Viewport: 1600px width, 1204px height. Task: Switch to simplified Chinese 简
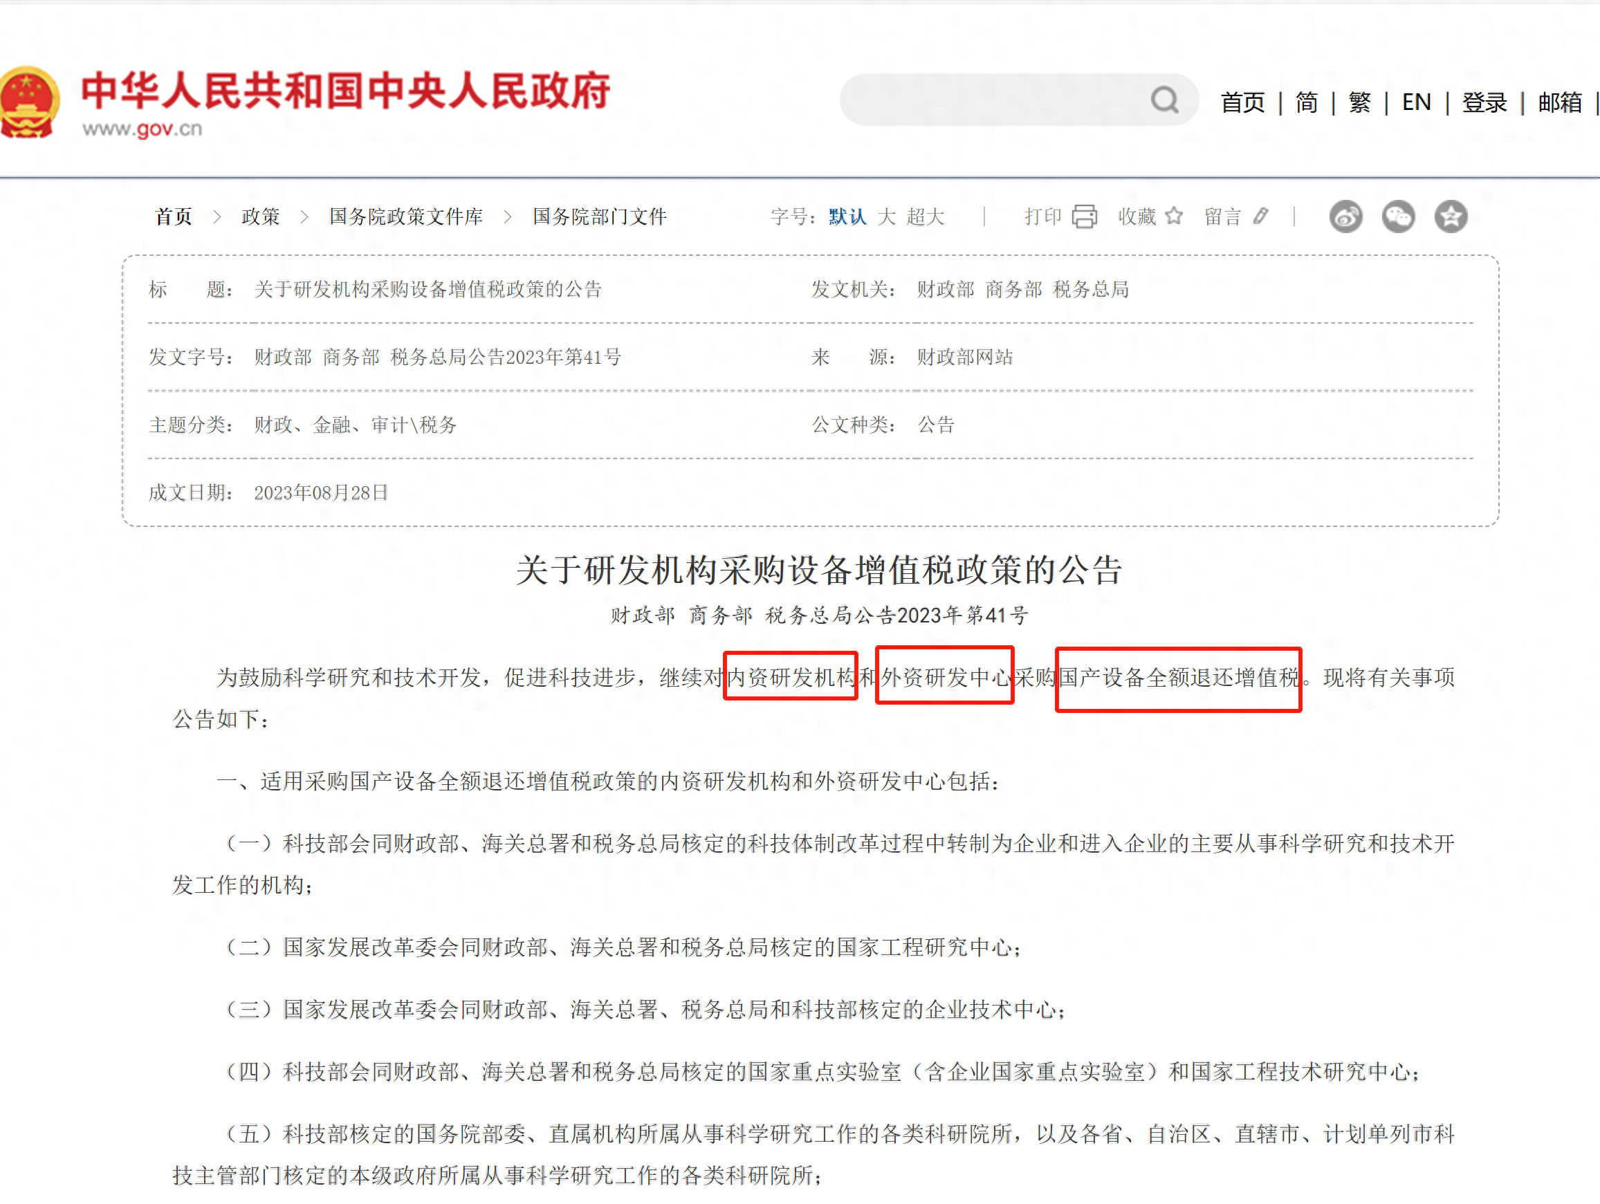pyautogui.click(x=1306, y=102)
